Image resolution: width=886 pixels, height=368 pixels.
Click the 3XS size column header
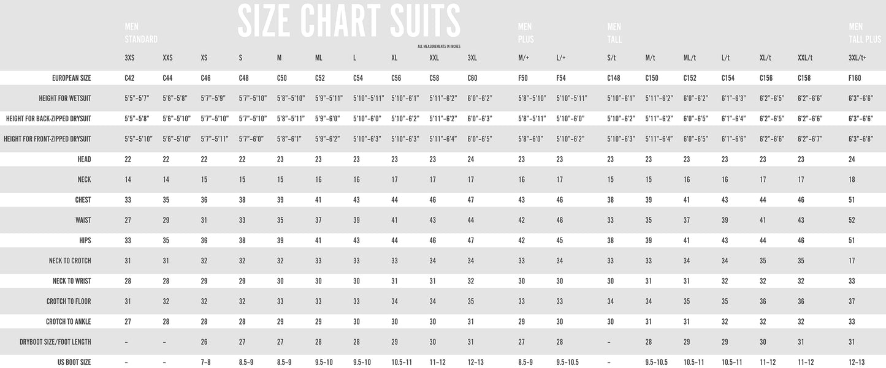(x=129, y=58)
